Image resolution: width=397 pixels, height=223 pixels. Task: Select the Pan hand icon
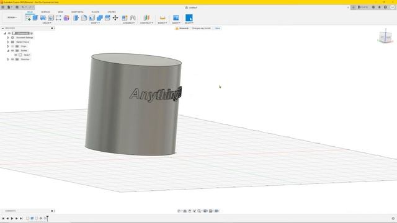(x=190, y=211)
